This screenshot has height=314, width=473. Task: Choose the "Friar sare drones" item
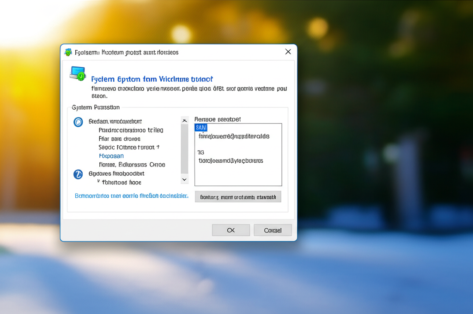tap(119, 139)
